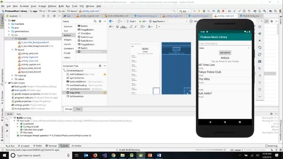Open the palette settings gear icon

click(x=100, y=21)
